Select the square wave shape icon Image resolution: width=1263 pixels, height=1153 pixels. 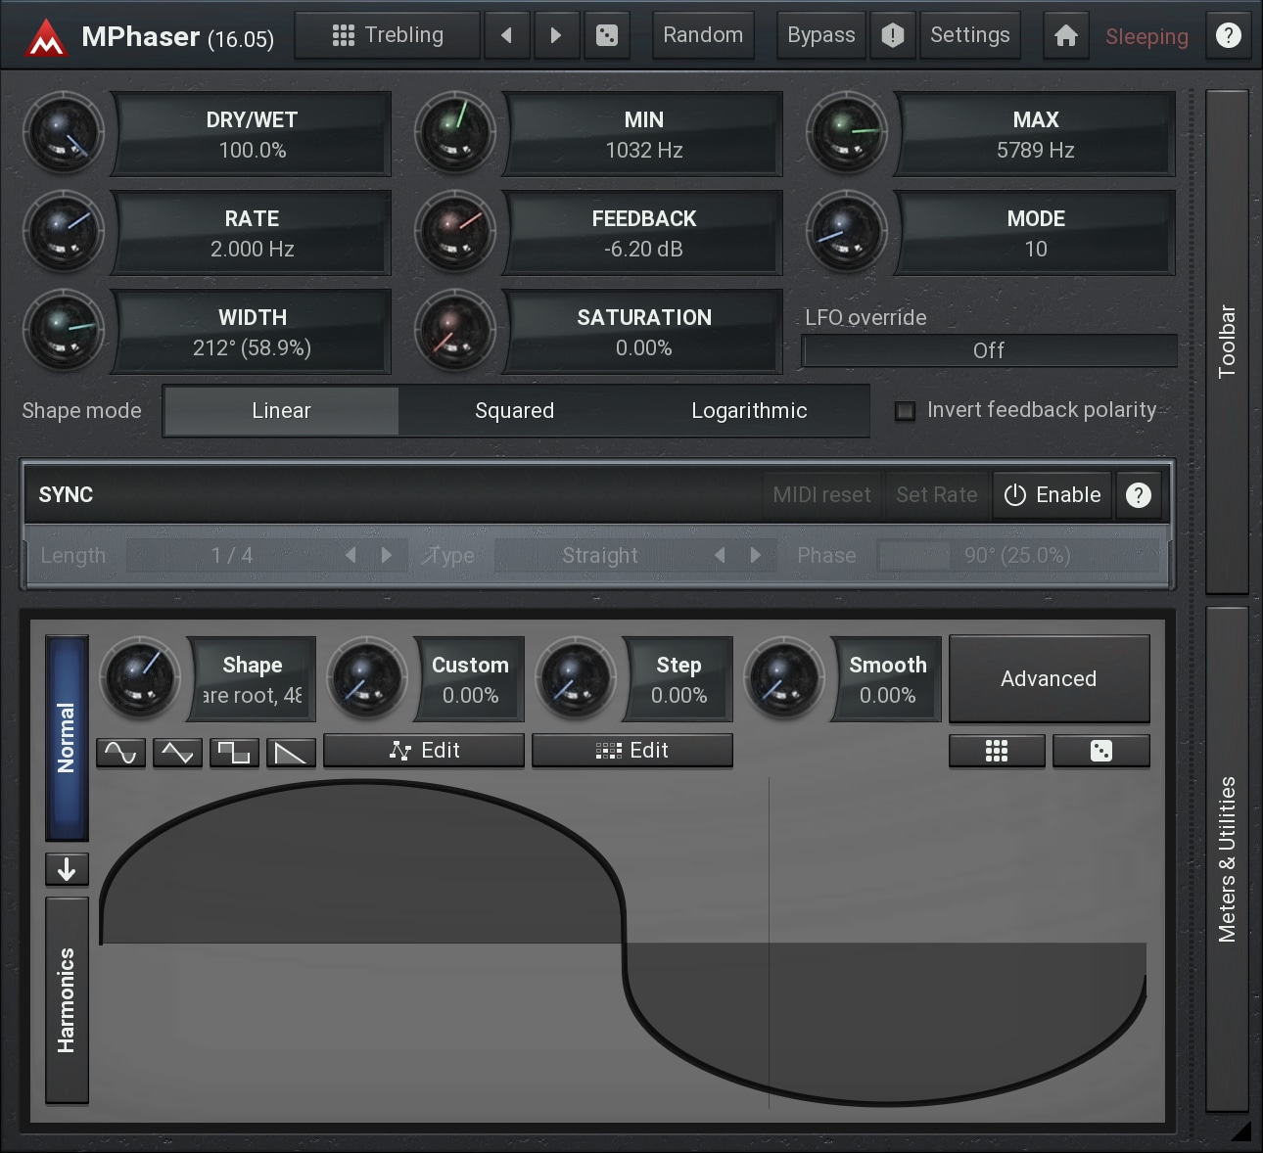[x=235, y=752]
